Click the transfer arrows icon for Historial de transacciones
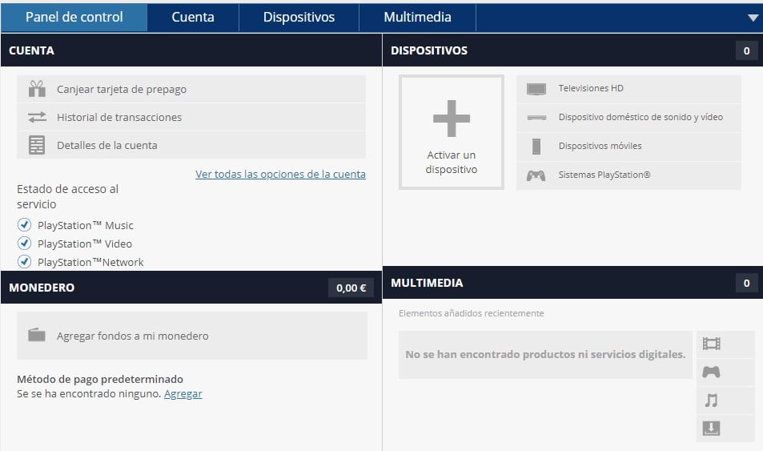 click(37, 117)
